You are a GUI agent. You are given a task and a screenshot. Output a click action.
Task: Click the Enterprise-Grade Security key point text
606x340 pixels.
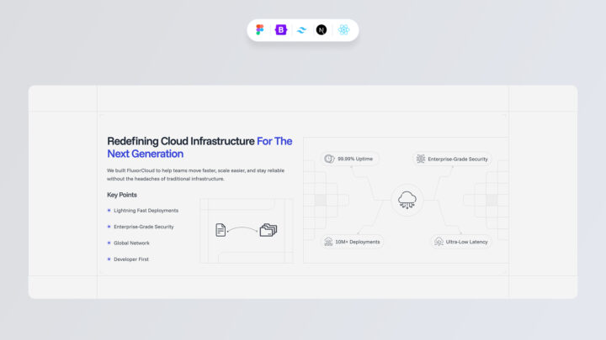click(x=144, y=227)
